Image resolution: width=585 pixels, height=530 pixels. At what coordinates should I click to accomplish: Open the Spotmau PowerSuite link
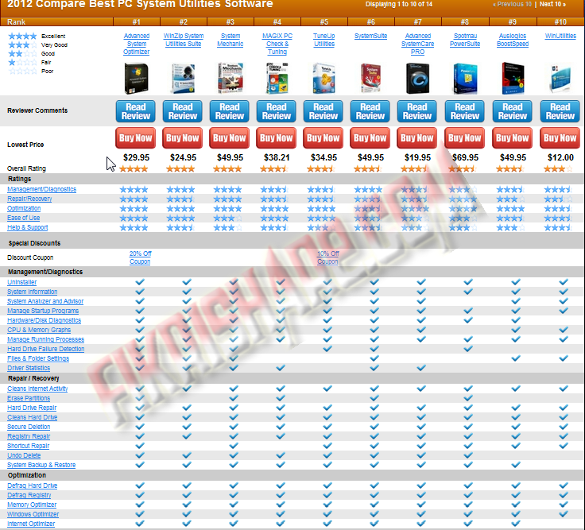coord(465,40)
